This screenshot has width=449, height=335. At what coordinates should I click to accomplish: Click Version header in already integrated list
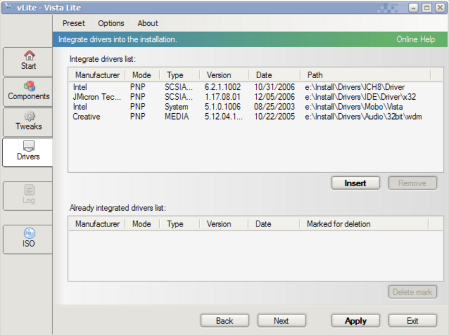coord(224,224)
